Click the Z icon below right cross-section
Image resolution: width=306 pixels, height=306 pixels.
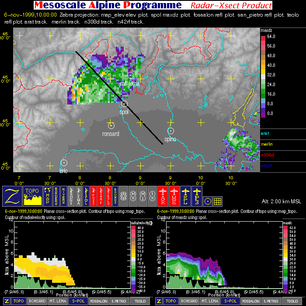tap(159, 301)
